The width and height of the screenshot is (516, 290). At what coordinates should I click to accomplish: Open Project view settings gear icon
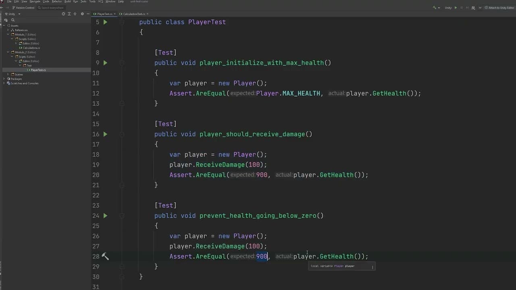coord(82,14)
